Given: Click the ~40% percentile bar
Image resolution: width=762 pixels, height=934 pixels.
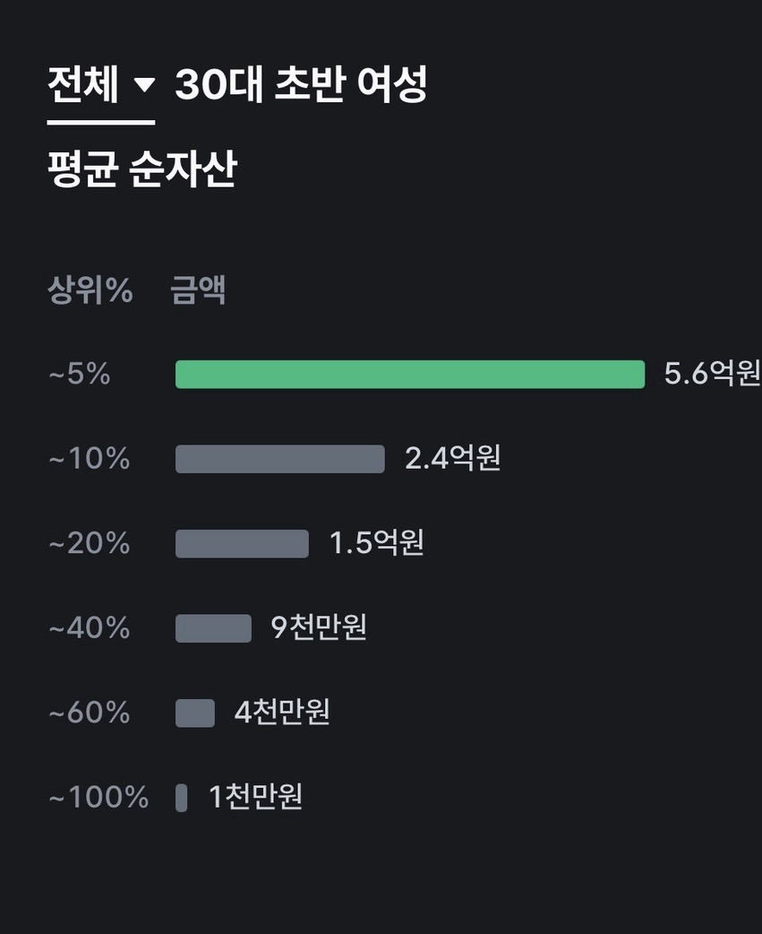Looking at the screenshot, I should pyautogui.click(x=213, y=627).
